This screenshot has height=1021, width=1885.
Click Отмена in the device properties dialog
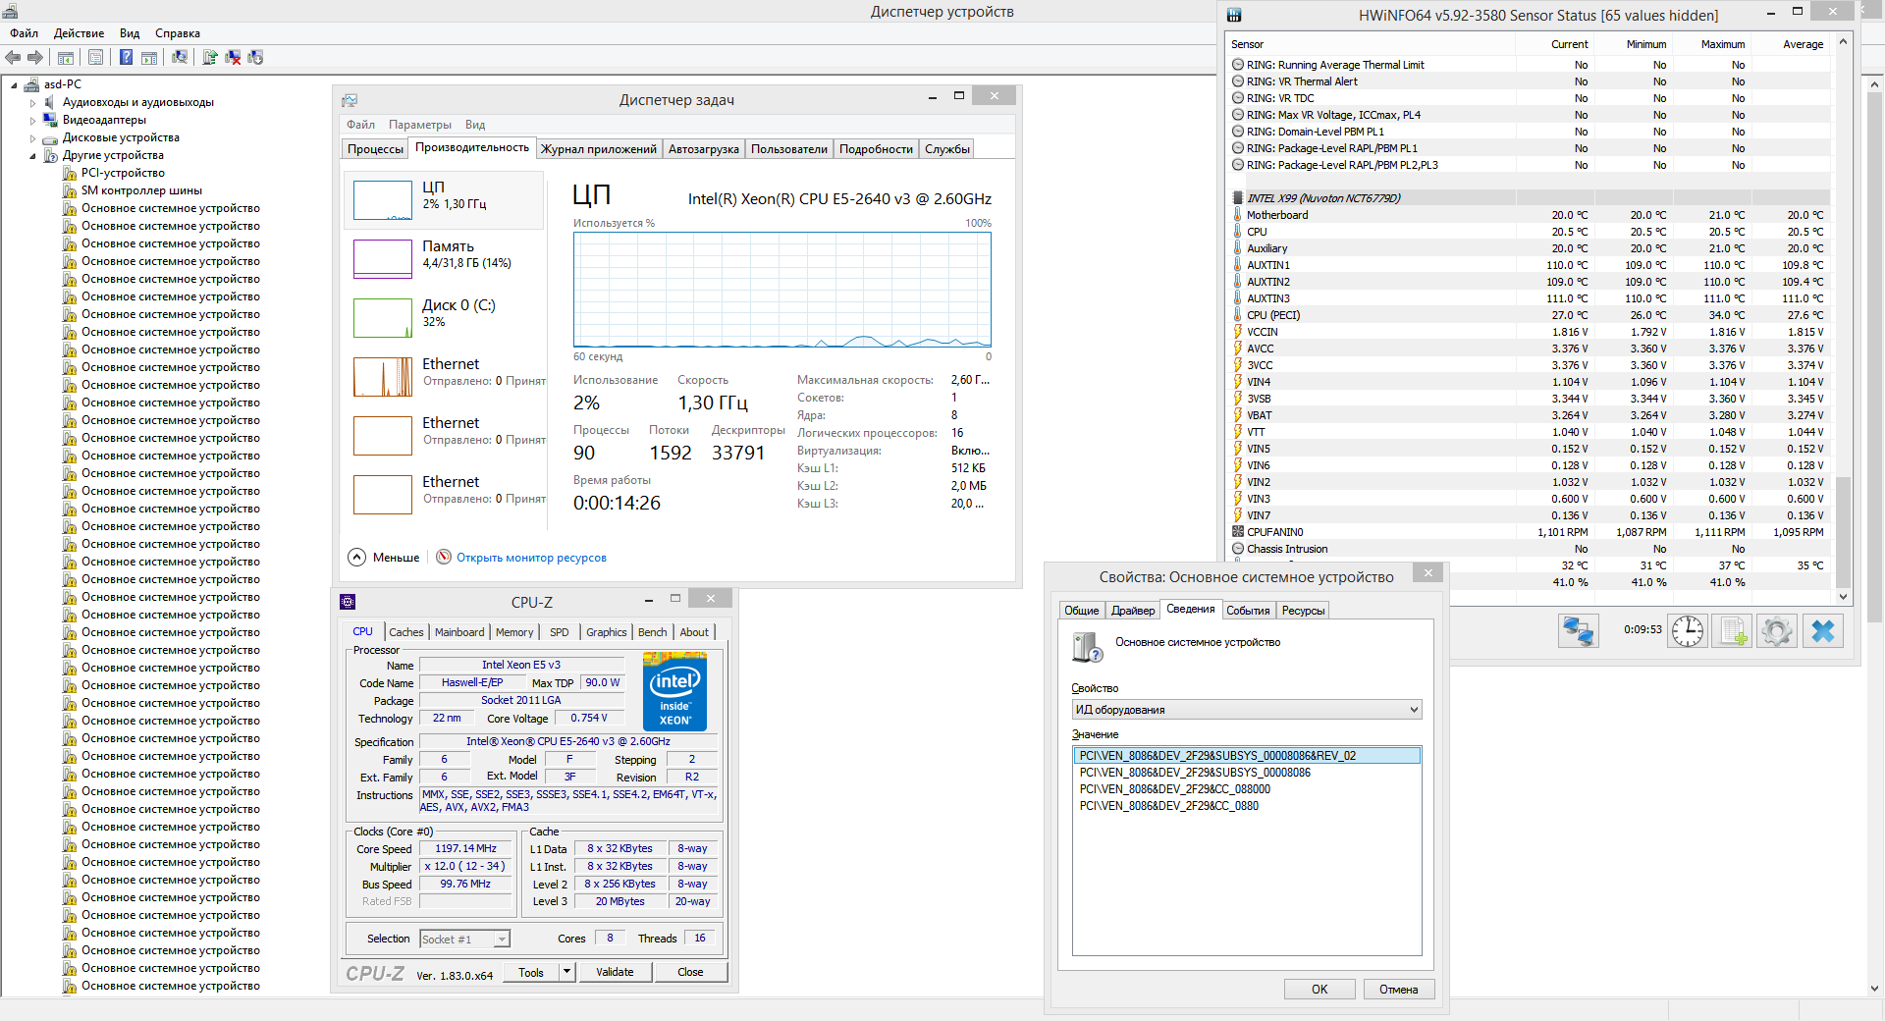1398,990
